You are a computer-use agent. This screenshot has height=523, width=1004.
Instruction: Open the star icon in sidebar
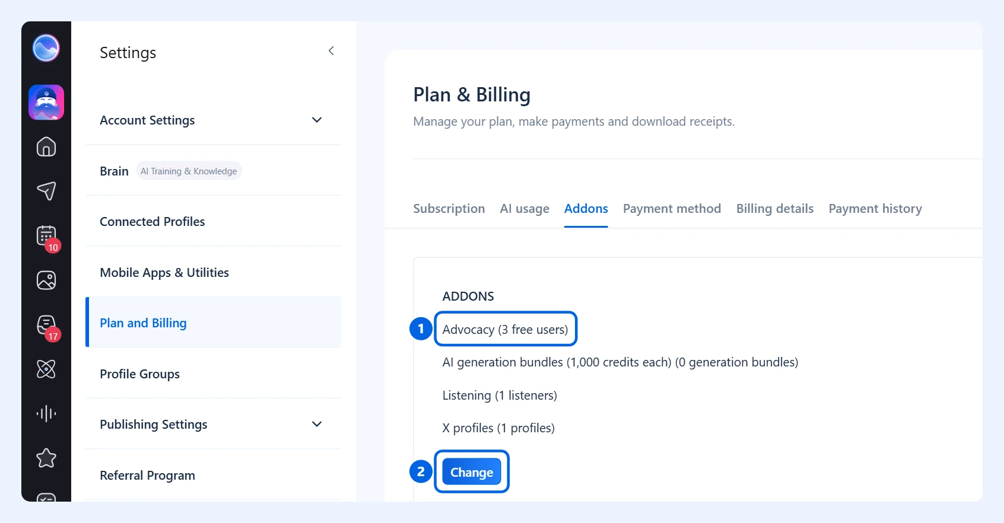46,458
